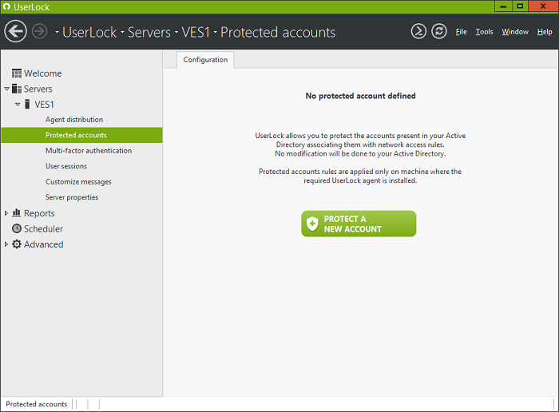Open Agent distribution in the tree
Viewport: 559px width, 412px height.
(73, 120)
